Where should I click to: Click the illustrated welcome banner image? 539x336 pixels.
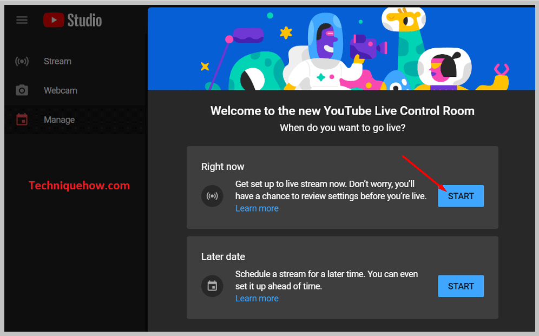click(x=341, y=49)
